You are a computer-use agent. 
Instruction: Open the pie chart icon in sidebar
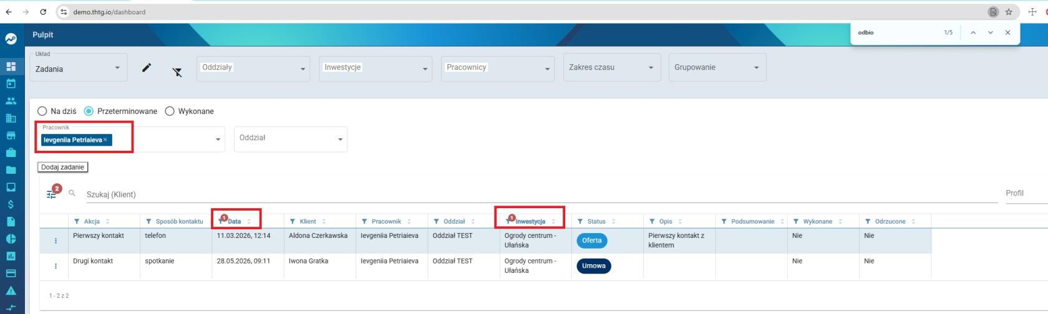point(11,239)
